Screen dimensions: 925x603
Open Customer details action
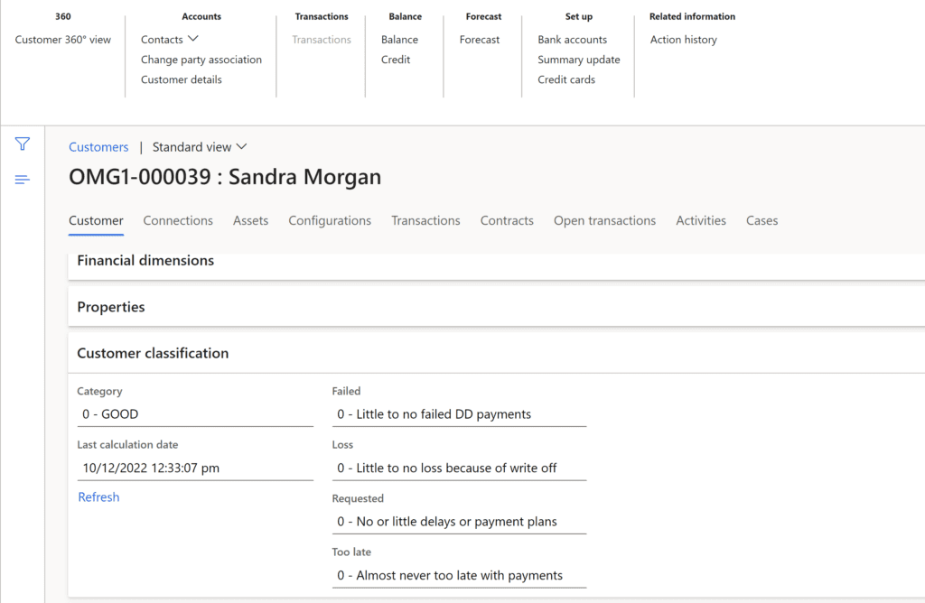pos(181,79)
